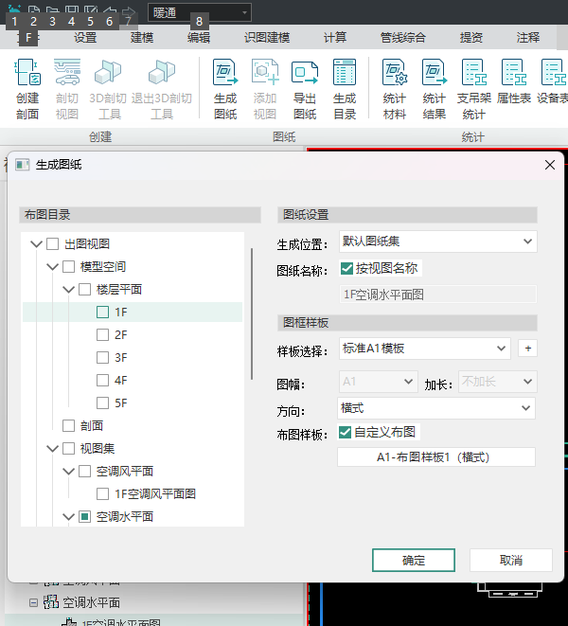Click the 图纸名称 text field
Screen dimensions: 568x626
438,295
